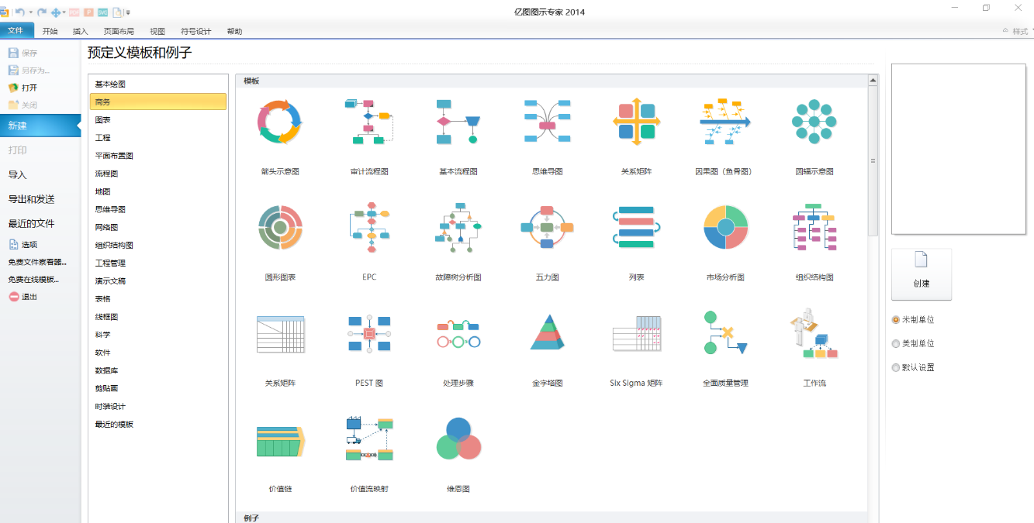1034x523 pixels.
Task: Select the 流程图 category
Action: [x=157, y=174]
